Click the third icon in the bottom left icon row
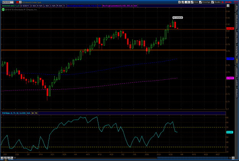This screenshot has height=161, width=239. (x=8, y=158)
